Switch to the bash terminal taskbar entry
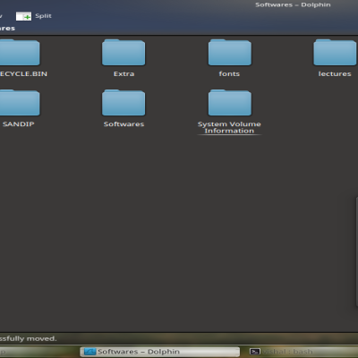 [x=303, y=352]
